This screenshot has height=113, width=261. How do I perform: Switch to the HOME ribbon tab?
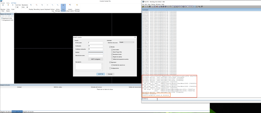3,3
